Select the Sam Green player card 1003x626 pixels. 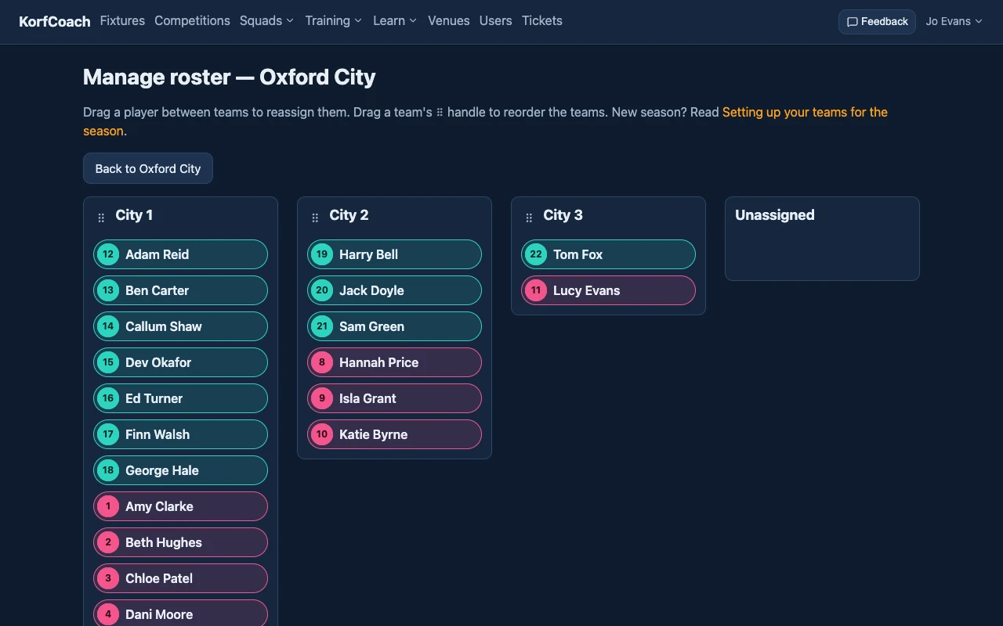(394, 326)
